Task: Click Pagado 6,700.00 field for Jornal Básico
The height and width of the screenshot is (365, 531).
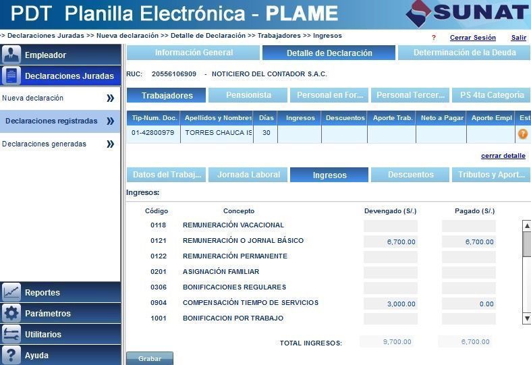Action: coord(469,242)
